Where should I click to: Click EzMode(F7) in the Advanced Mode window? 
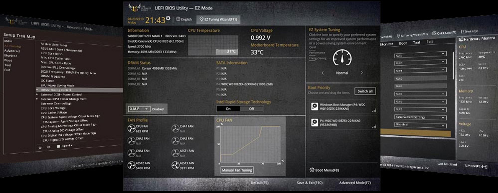(x=476, y=166)
